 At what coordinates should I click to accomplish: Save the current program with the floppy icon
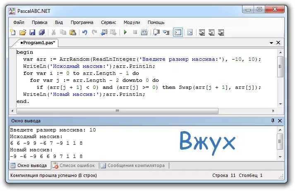click(32, 32)
